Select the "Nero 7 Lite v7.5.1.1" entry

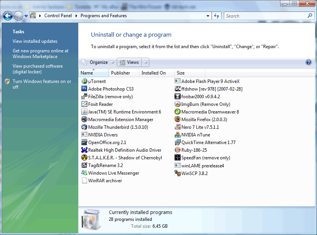197,127
